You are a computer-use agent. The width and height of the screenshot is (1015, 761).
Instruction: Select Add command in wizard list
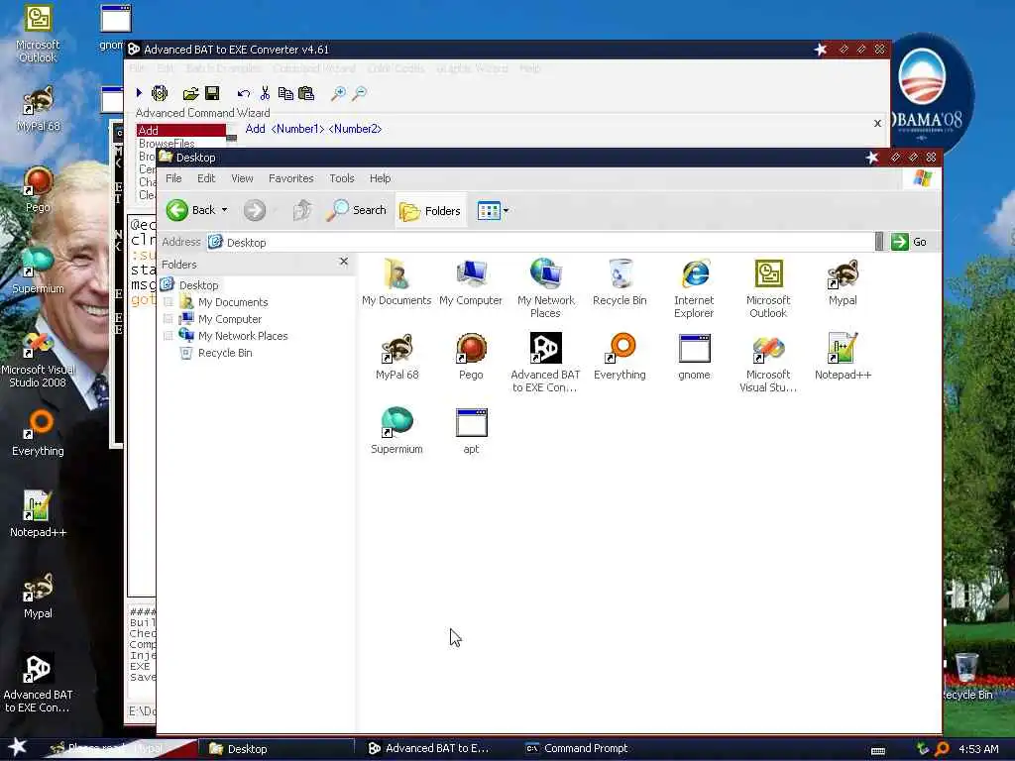181,131
